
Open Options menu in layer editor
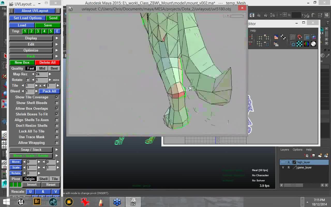(x=297, y=150)
